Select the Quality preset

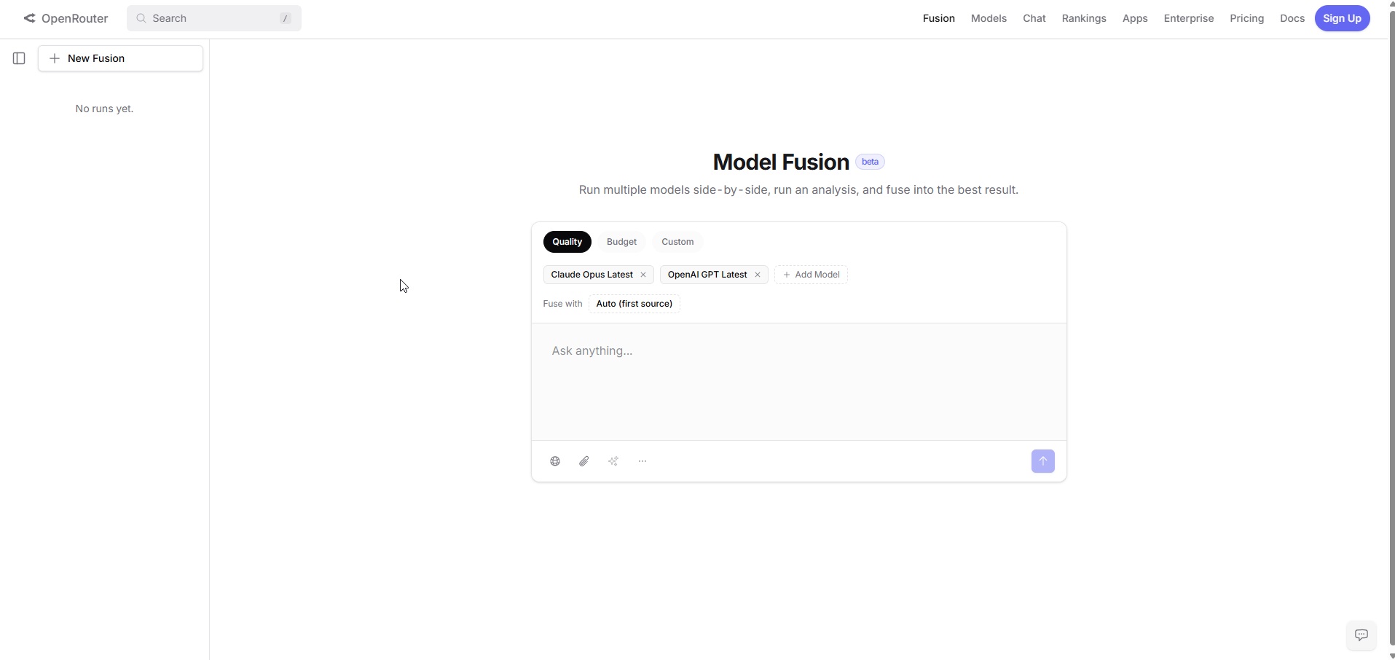[x=567, y=242]
